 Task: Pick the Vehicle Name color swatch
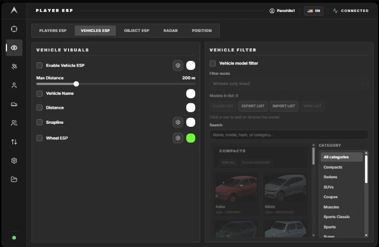pos(191,94)
